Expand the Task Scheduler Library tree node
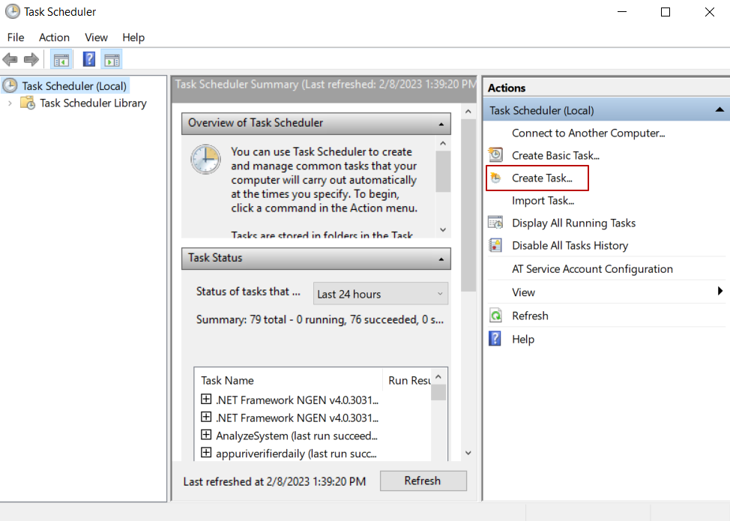This screenshot has width=730, height=521. pos(10,103)
